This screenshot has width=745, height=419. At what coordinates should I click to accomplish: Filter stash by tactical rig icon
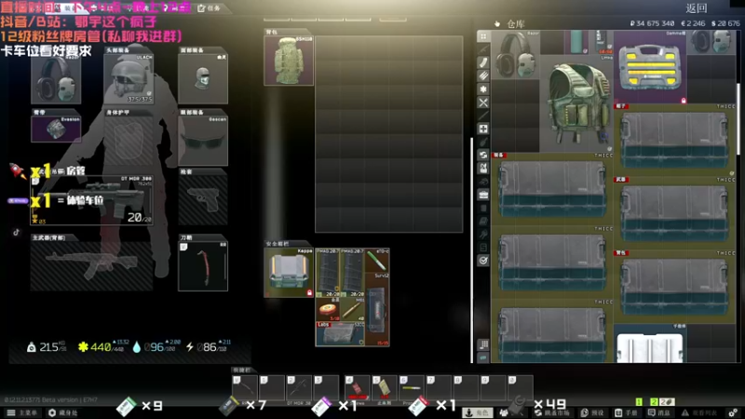click(x=483, y=169)
